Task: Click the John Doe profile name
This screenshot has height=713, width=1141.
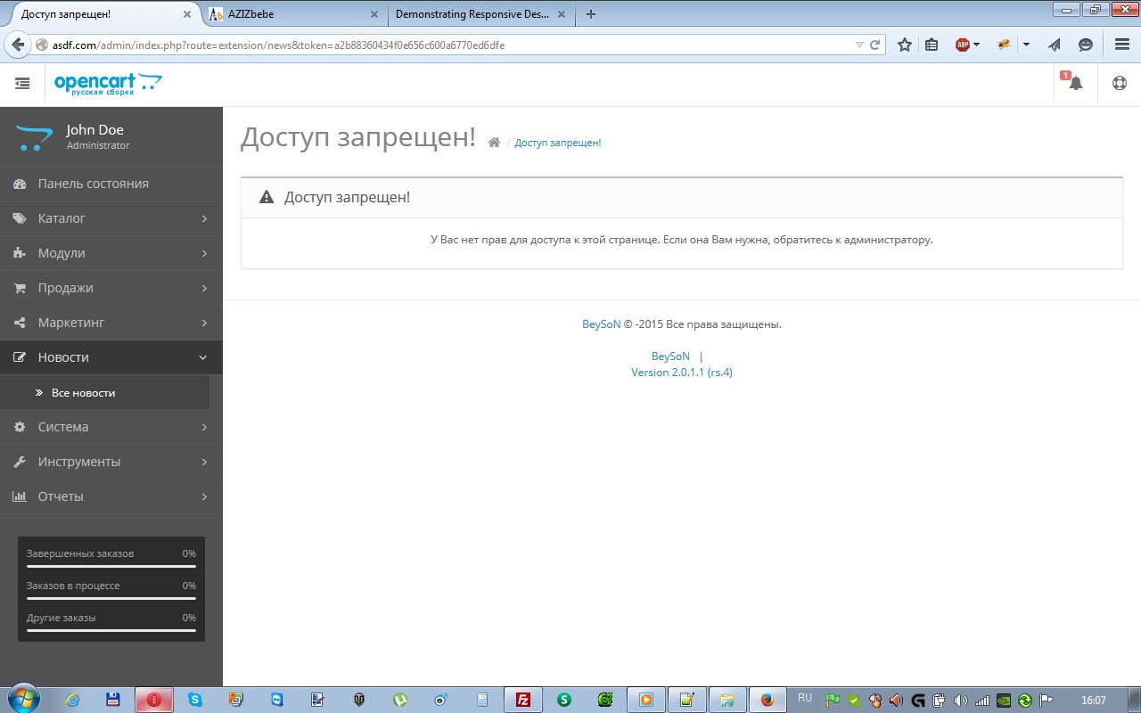Action: (95, 130)
